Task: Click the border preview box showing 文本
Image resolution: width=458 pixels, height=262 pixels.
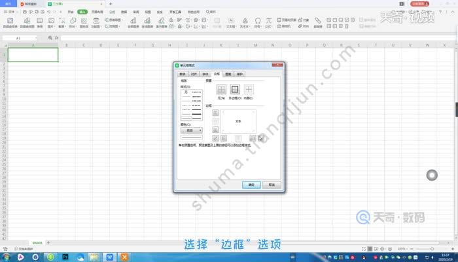Action: point(238,121)
